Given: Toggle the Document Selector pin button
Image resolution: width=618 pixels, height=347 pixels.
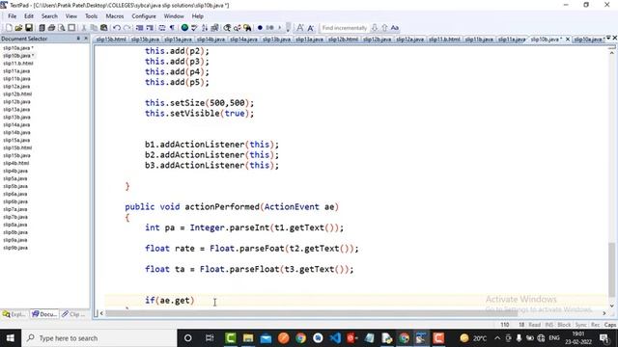Looking at the screenshot, I should (78, 39).
